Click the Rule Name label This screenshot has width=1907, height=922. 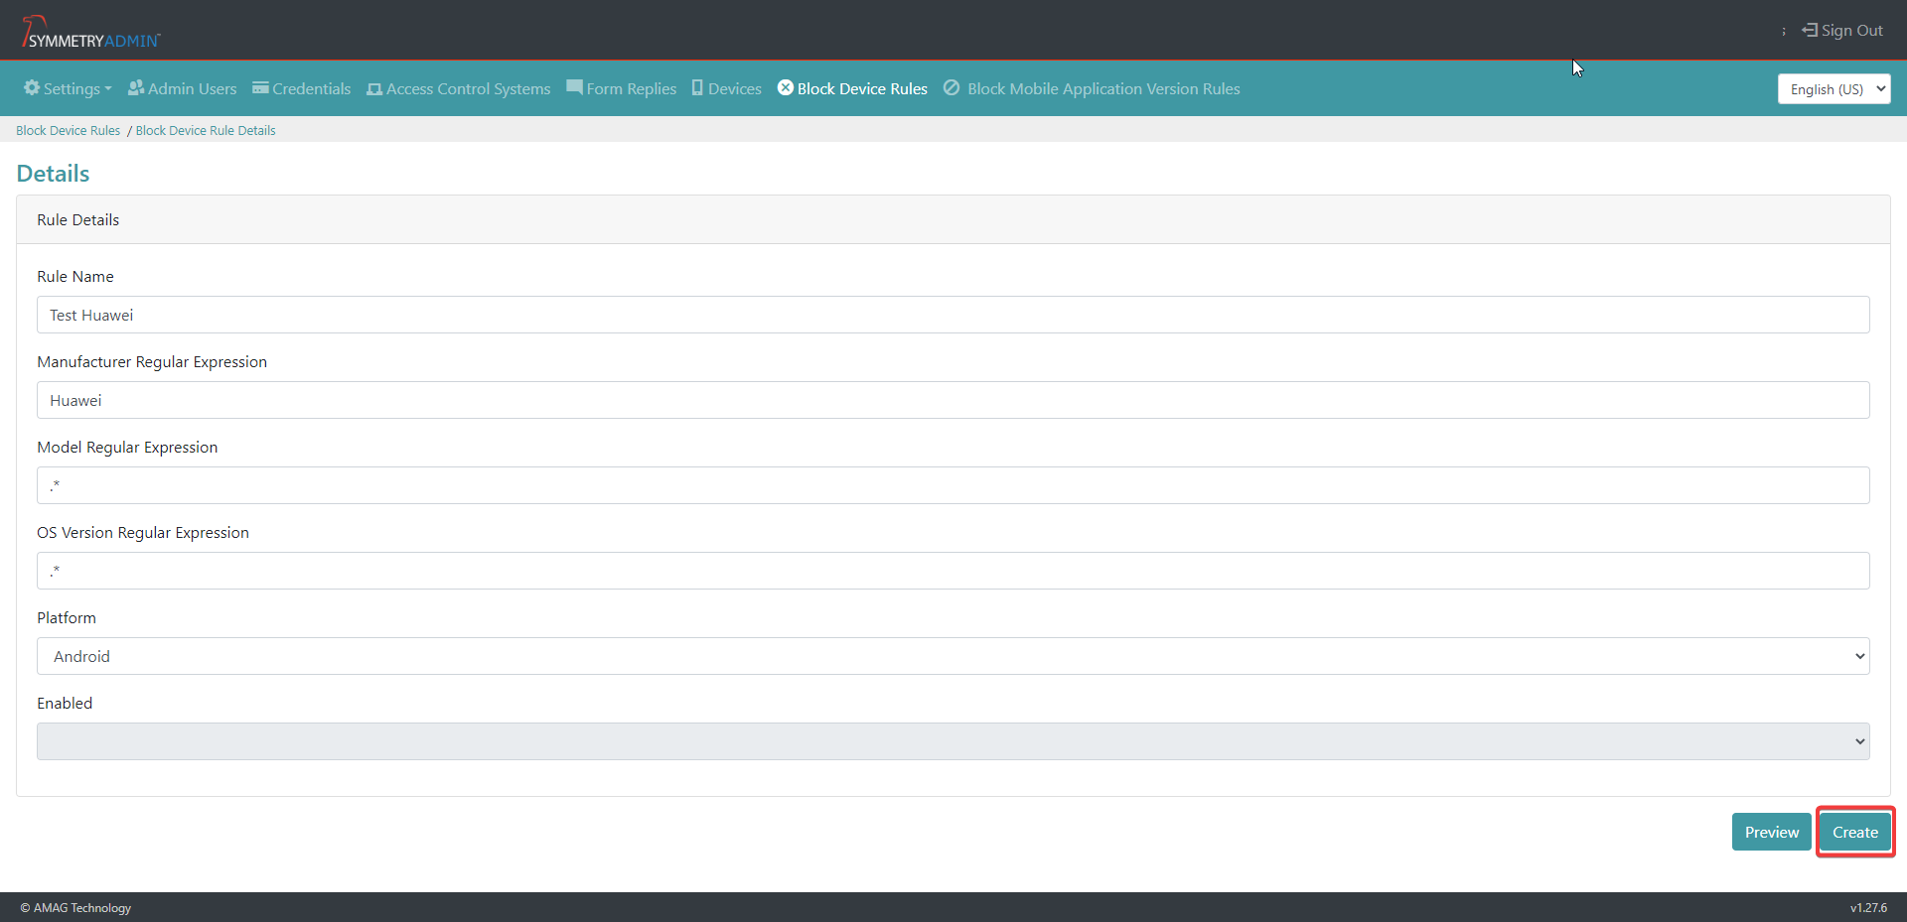pyautogui.click(x=75, y=276)
